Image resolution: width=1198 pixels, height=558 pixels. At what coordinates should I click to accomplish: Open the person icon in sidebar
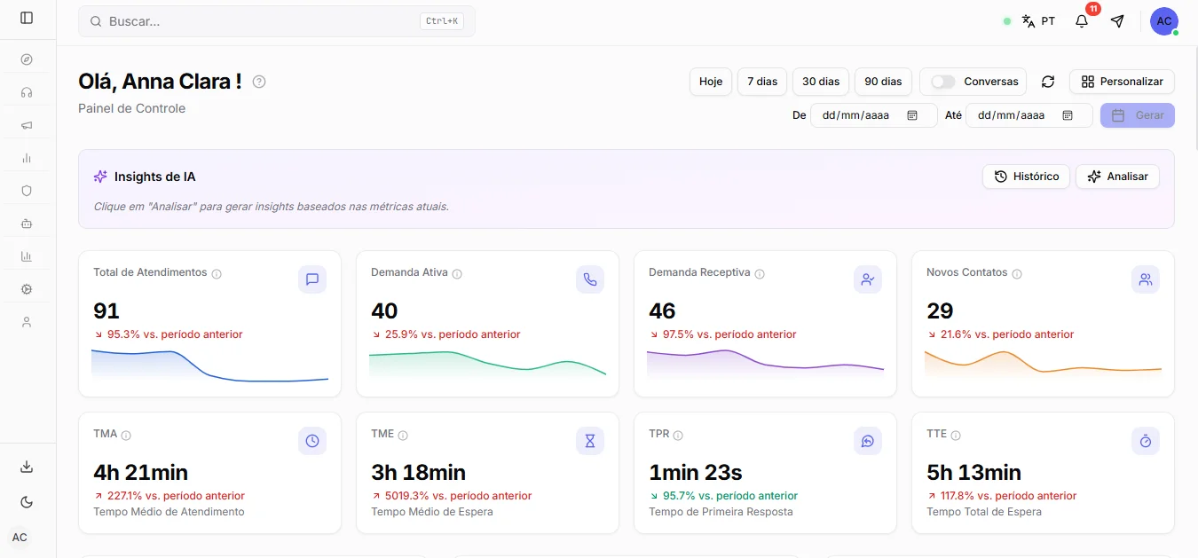click(x=27, y=322)
